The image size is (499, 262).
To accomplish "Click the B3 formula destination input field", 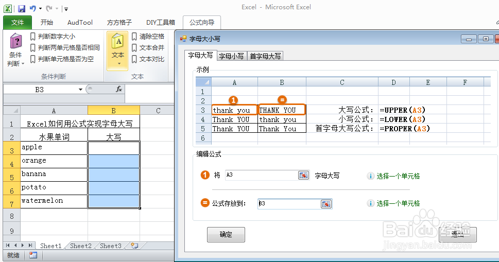I will click(289, 204).
